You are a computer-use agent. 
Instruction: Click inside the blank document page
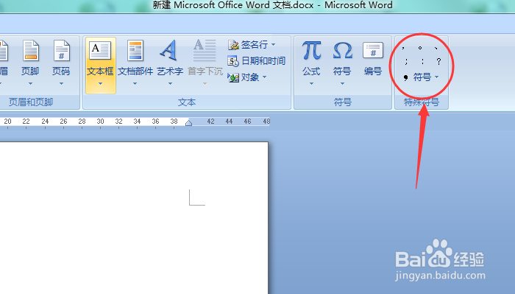[134, 217]
